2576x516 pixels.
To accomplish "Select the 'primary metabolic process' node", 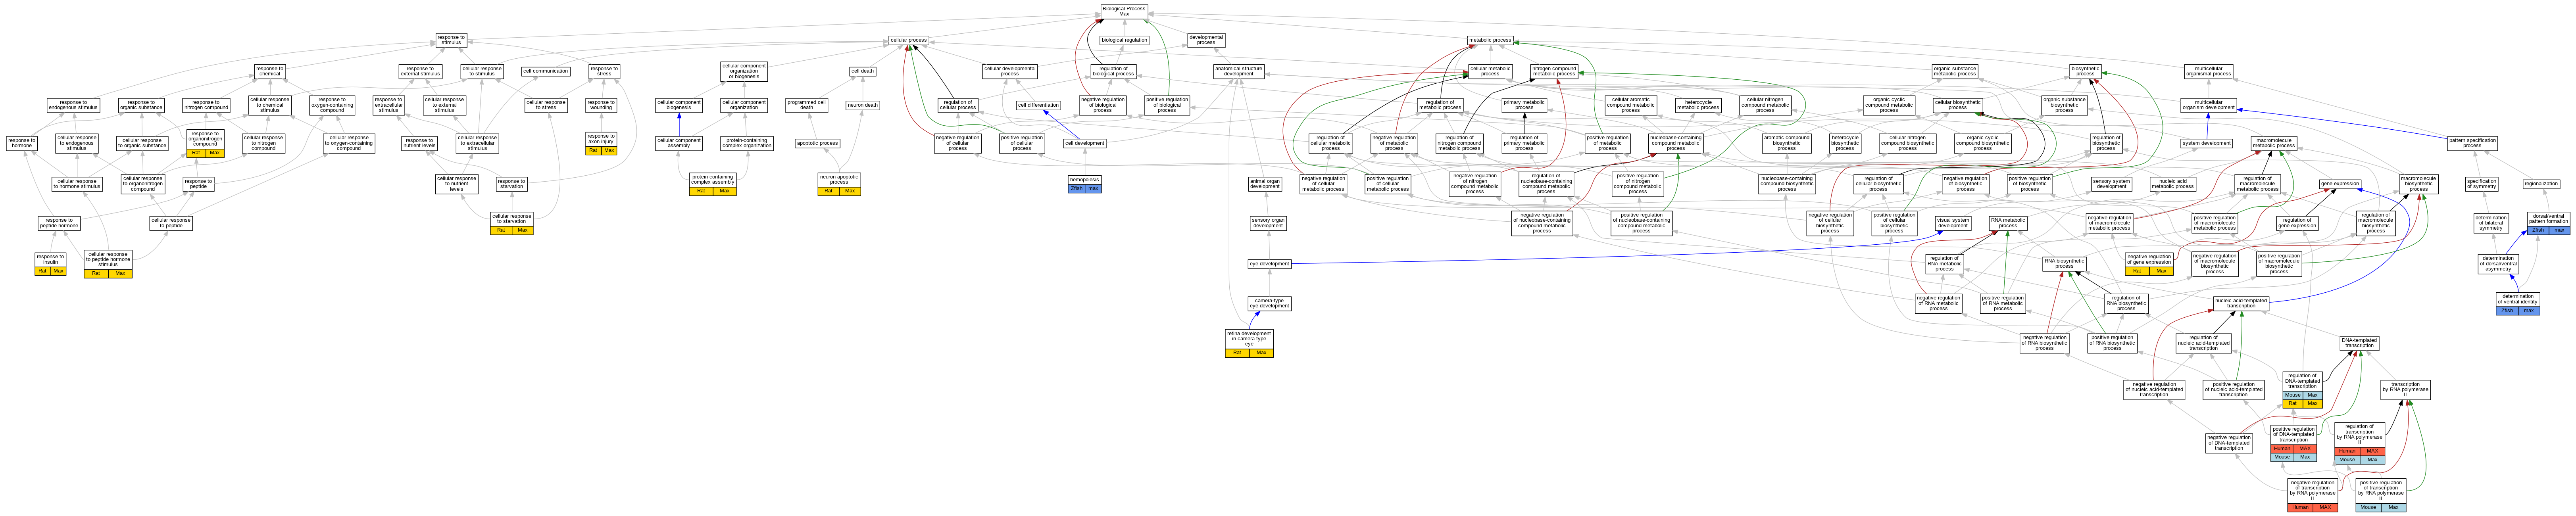I will click(x=1524, y=105).
